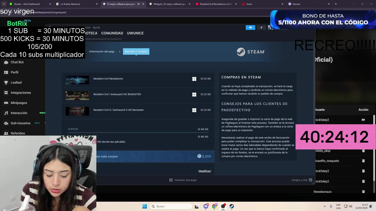Viewport: 376px width, 211px height.
Task: Click the taskbar microphone icon
Action: coord(331,206)
